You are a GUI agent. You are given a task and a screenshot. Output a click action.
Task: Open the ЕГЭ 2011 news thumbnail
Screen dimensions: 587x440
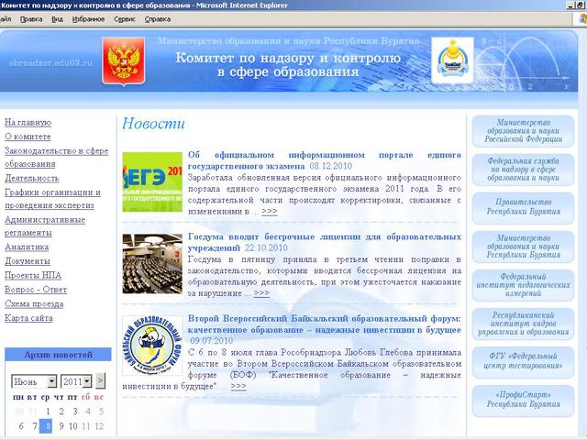(x=152, y=181)
